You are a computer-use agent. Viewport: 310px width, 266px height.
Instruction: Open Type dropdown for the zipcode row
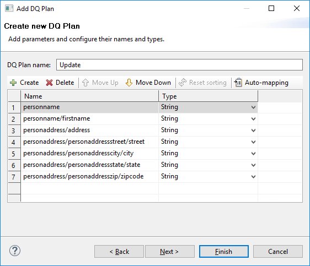253,177
